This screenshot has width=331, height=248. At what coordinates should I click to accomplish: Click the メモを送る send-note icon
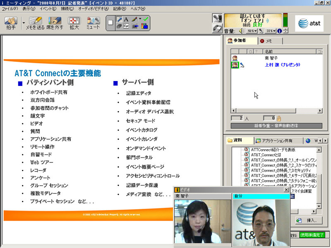tap(35, 21)
